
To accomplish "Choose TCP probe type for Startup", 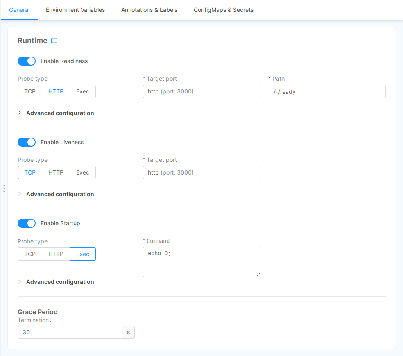I will 30,254.
